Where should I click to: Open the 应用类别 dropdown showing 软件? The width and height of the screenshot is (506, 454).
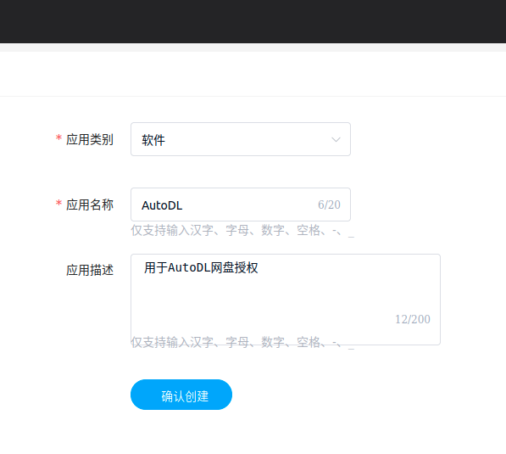coord(241,139)
